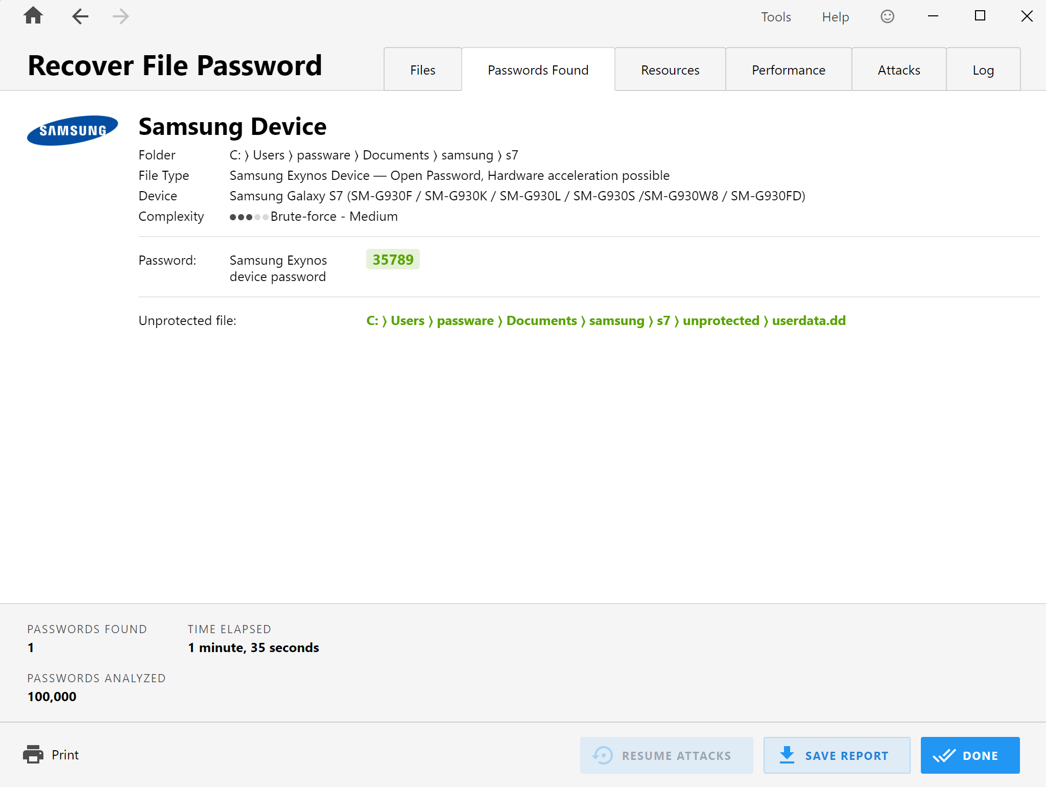Save the report
This screenshot has width=1046, height=787.
pos(837,755)
